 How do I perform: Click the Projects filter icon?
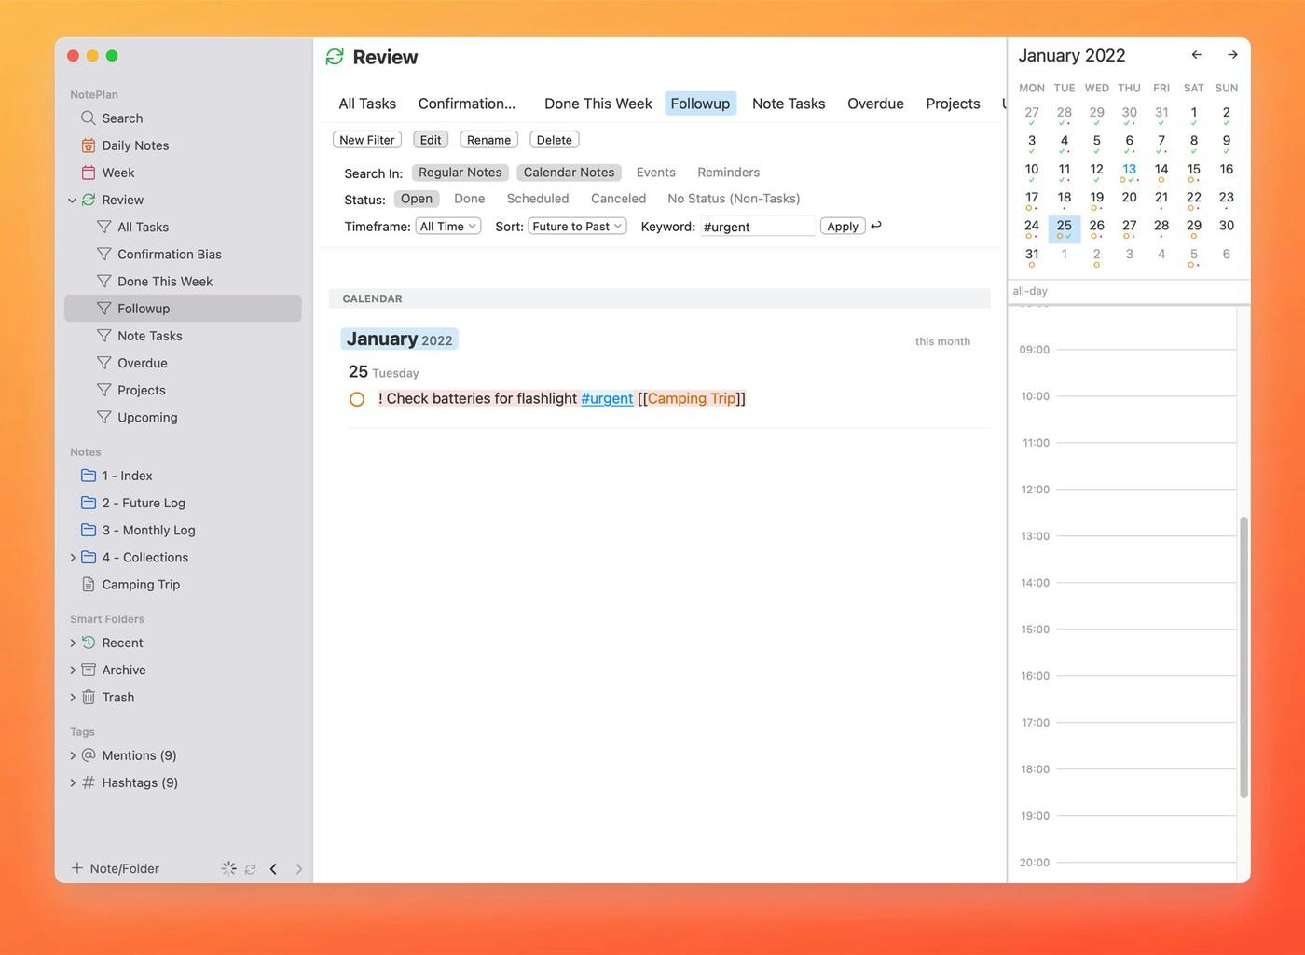tap(104, 390)
